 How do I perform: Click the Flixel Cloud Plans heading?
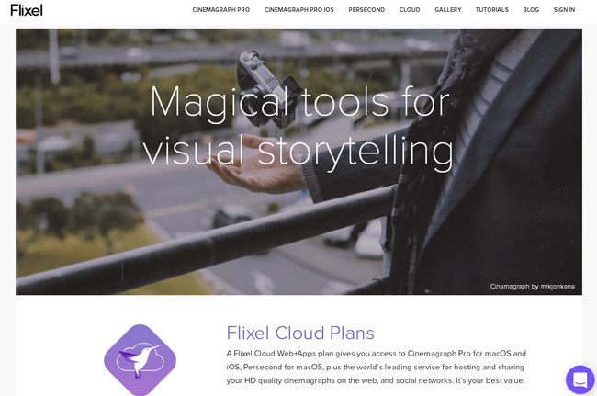tap(300, 333)
